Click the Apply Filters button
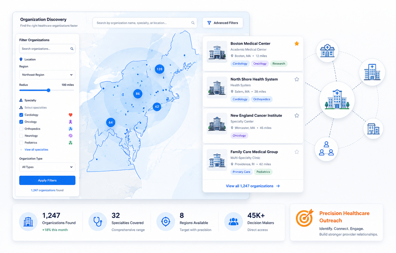 coord(47,180)
